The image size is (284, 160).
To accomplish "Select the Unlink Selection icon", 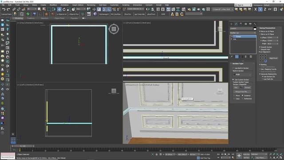I will coord(19,9).
